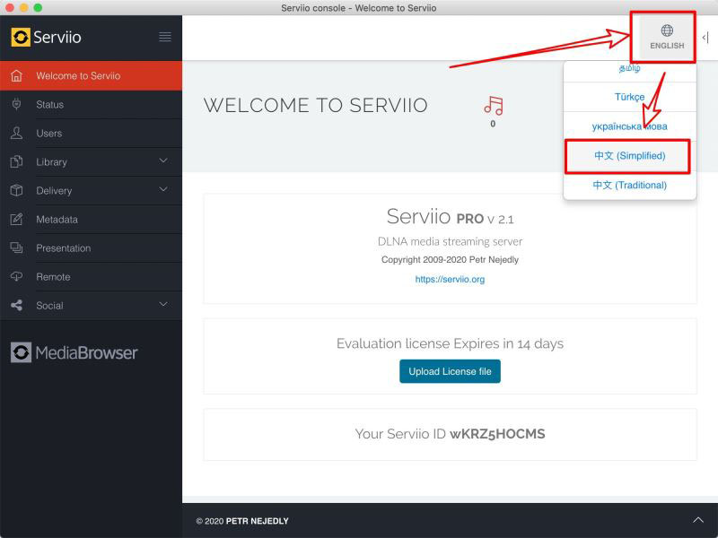Expand the Social menu chevron
Screen dimensions: 718x538
pos(163,304)
